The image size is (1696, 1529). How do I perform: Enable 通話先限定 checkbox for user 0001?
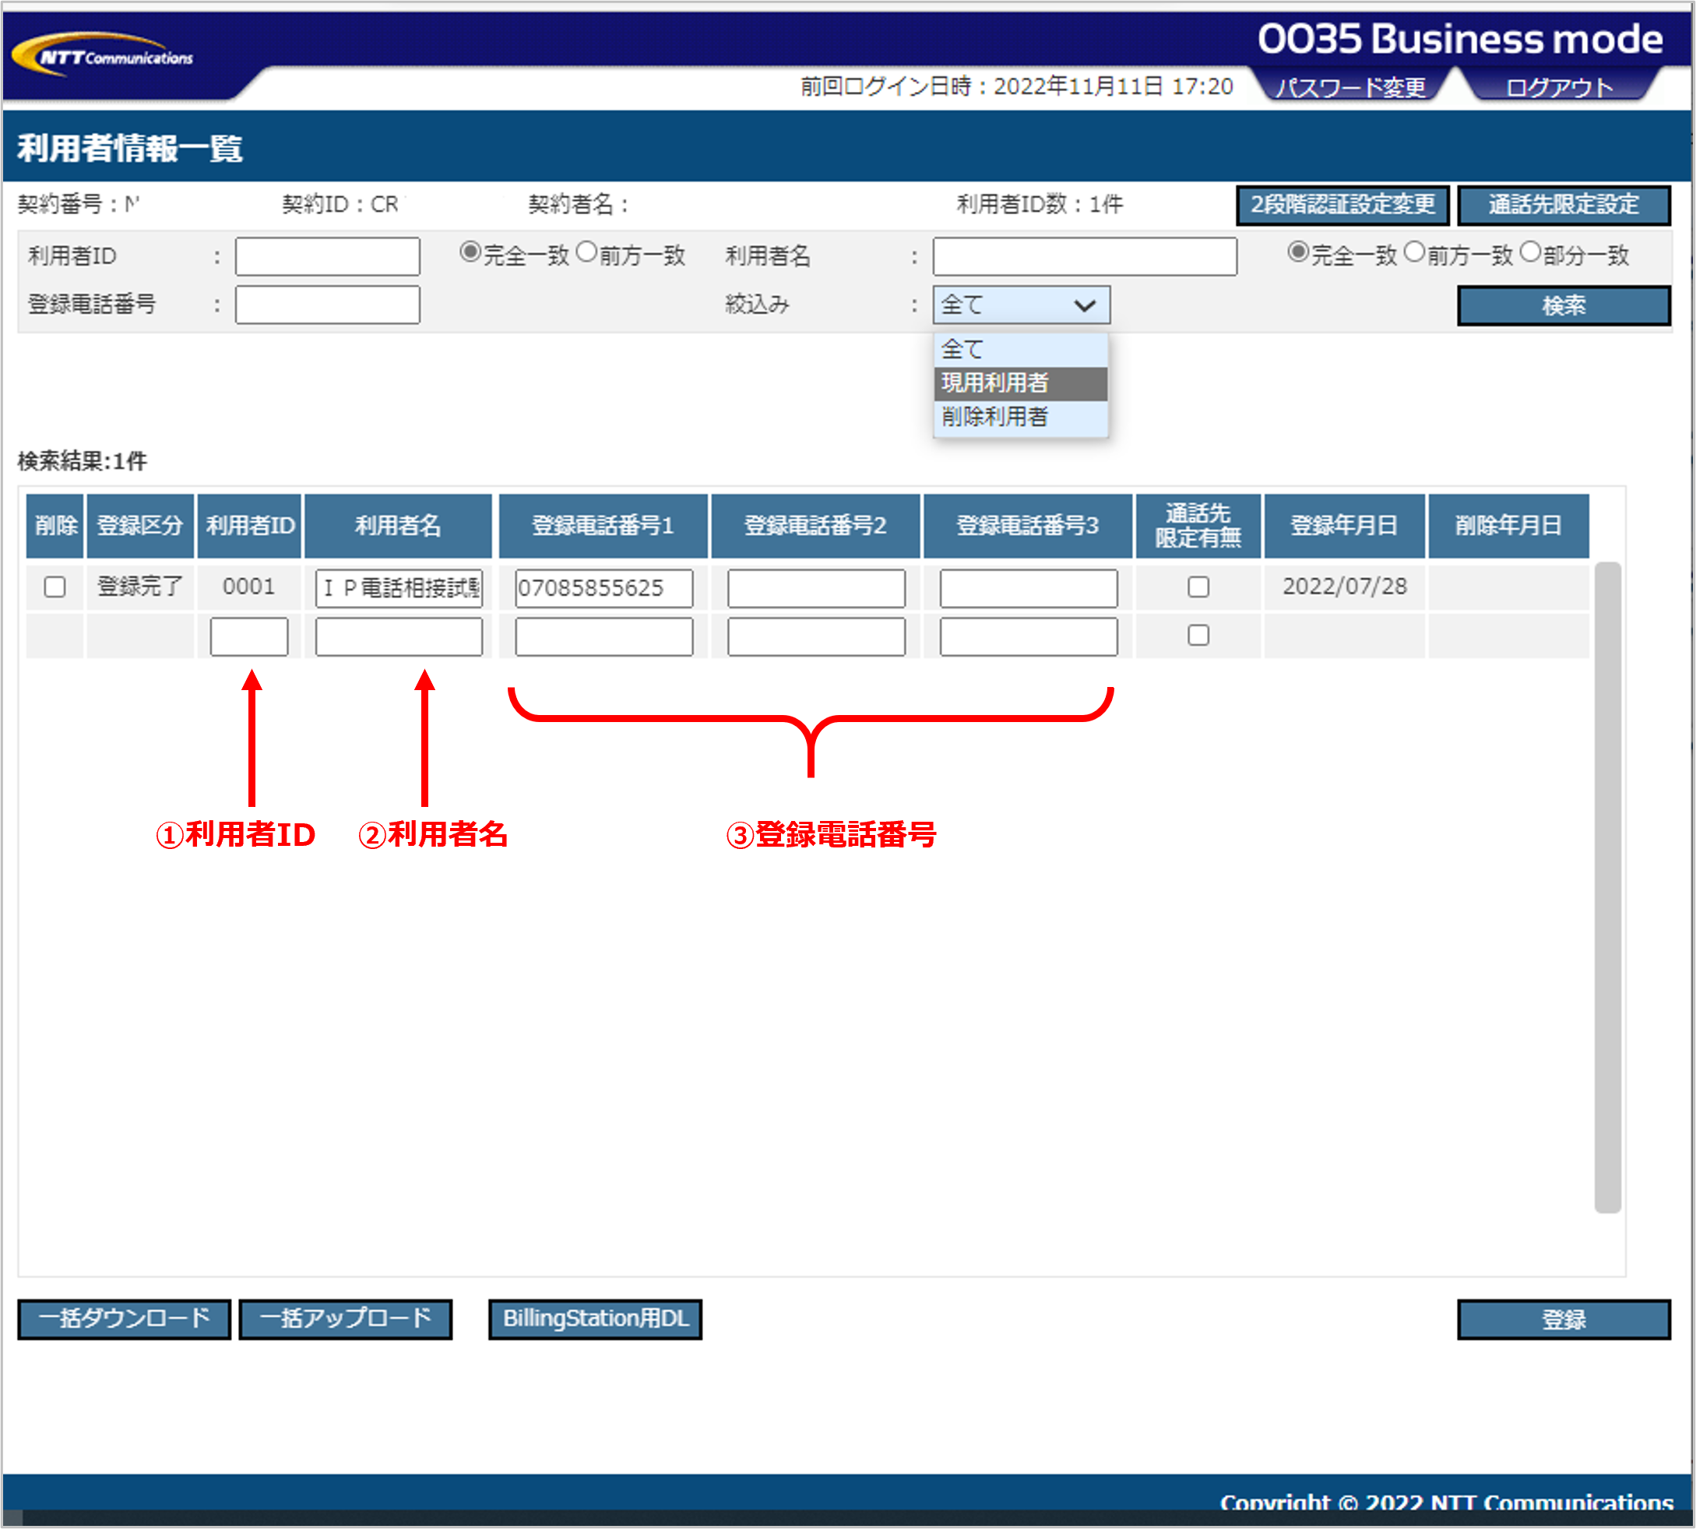click(x=1198, y=587)
